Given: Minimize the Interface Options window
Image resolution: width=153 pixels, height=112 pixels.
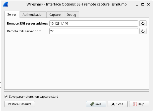Looking at the screenshot, I should [137, 5].
